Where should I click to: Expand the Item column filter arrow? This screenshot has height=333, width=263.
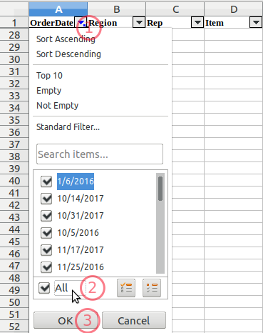click(x=256, y=23)
